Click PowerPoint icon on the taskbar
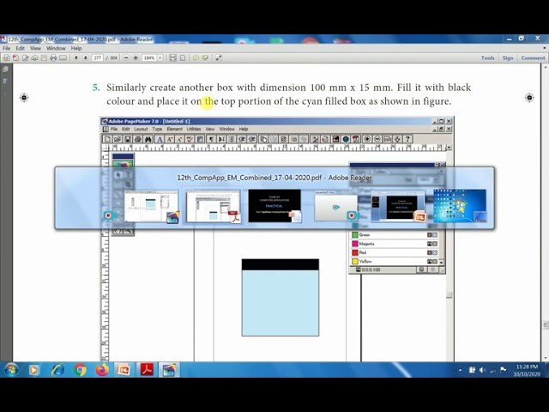The width and height of the screenshot is (549, 412). click(124, 370)
